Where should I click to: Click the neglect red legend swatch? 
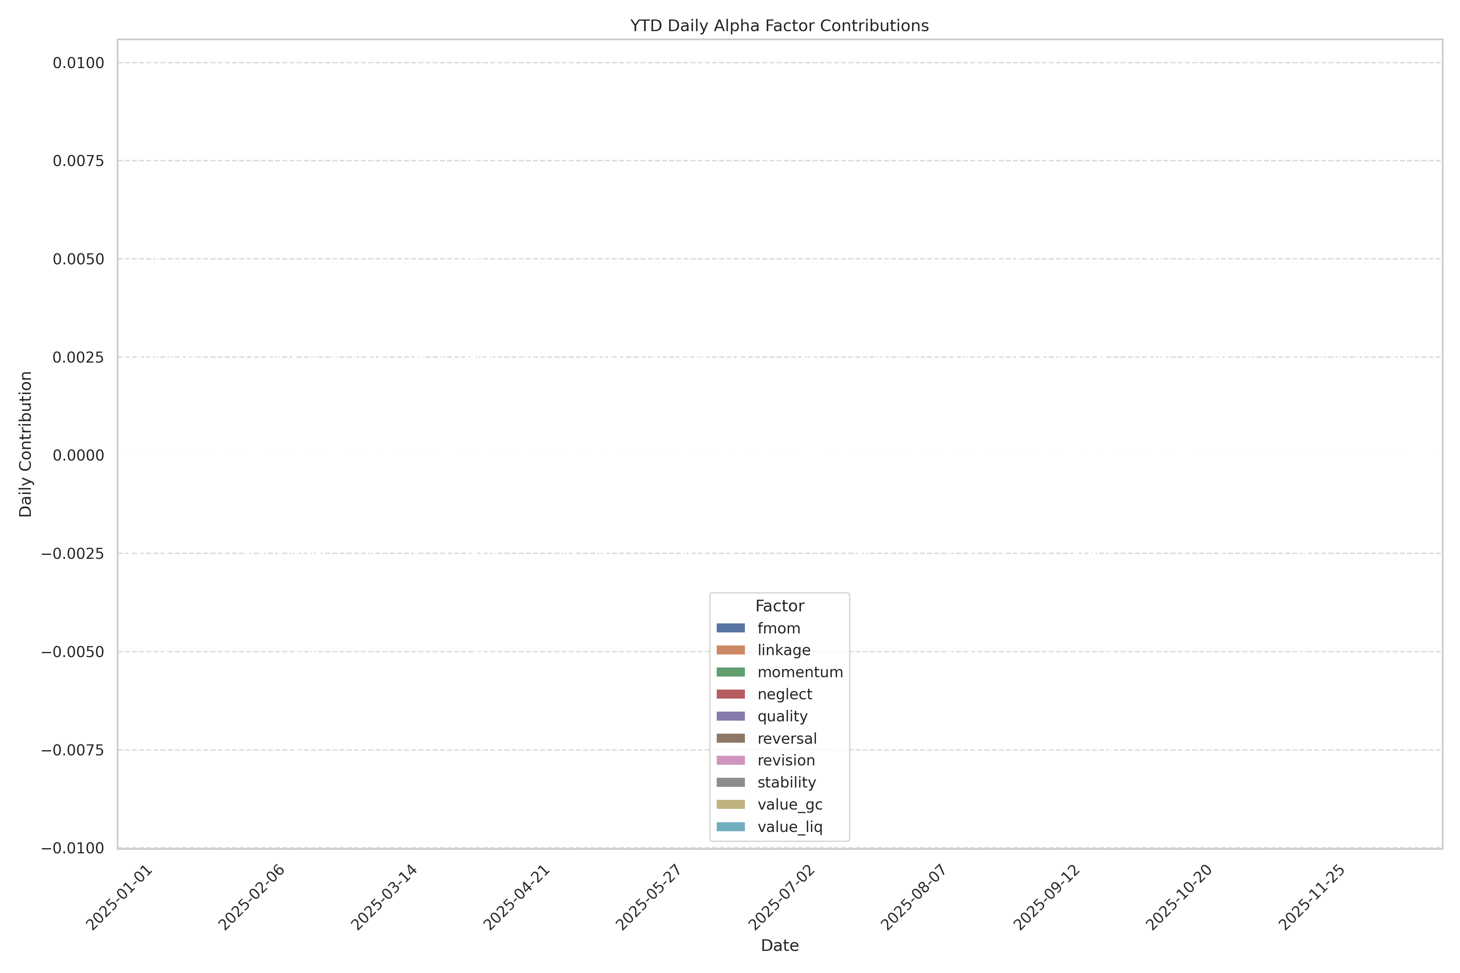click(731, 694)
